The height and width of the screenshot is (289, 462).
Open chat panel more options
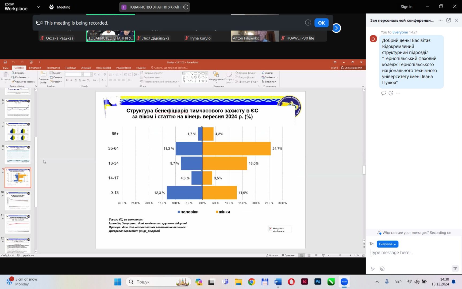click(x=440, y=20)
